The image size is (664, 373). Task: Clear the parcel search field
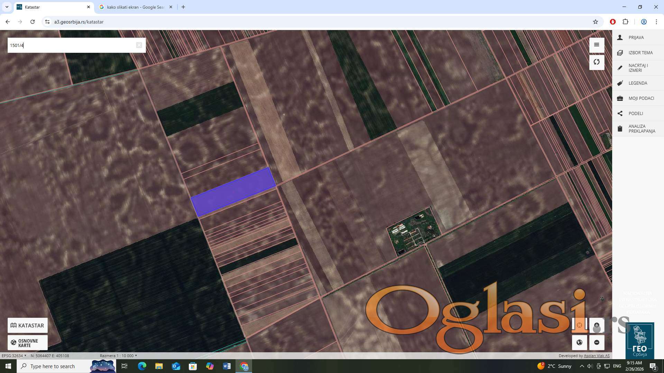139,45
